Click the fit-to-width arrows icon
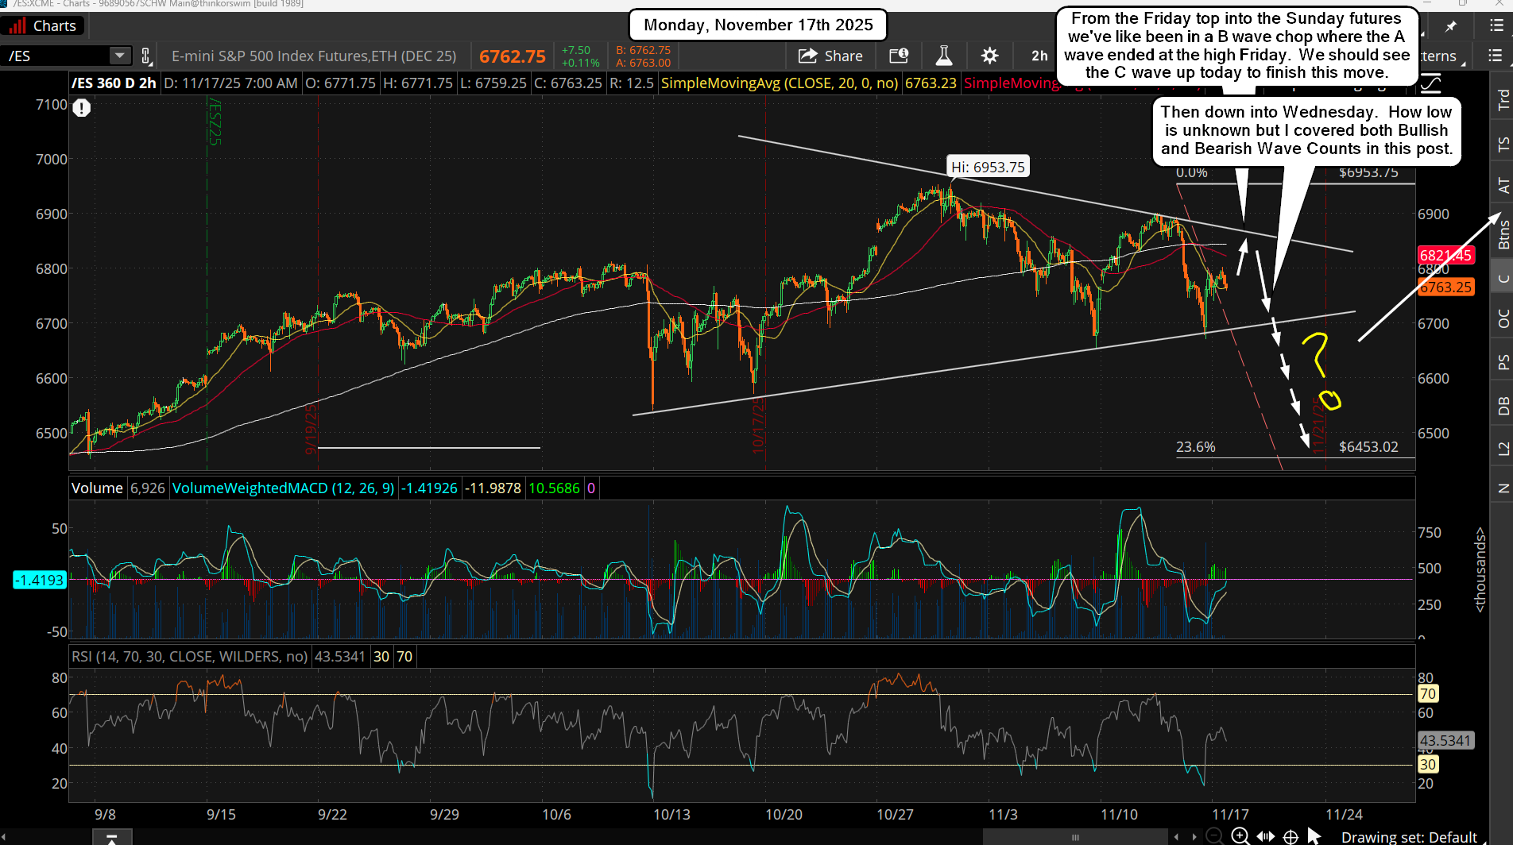 (x=1264, y=835)
